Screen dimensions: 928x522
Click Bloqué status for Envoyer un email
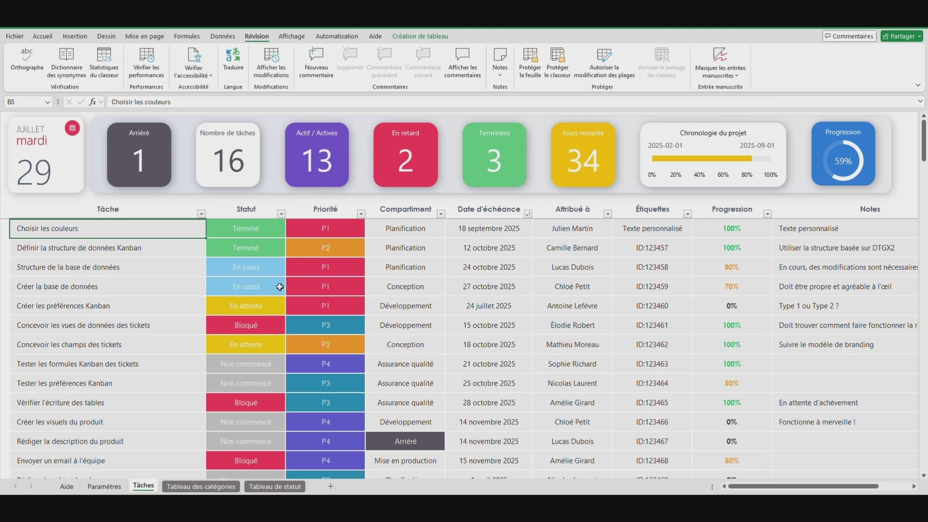tap(246, 461)
